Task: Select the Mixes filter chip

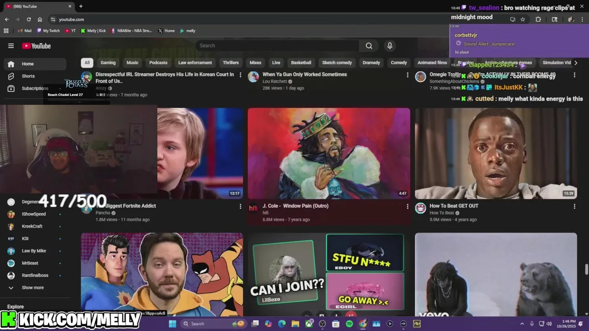Action: [255, 63]
